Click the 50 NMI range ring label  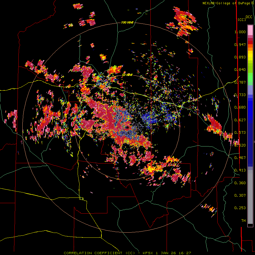click(127, 75)
